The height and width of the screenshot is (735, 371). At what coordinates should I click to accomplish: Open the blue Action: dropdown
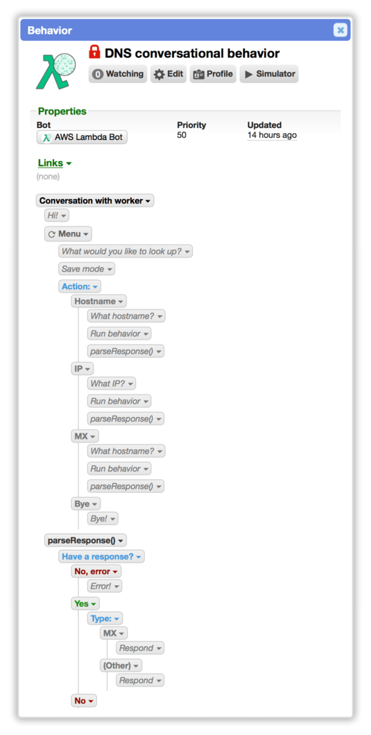click(x=79, y=286)
